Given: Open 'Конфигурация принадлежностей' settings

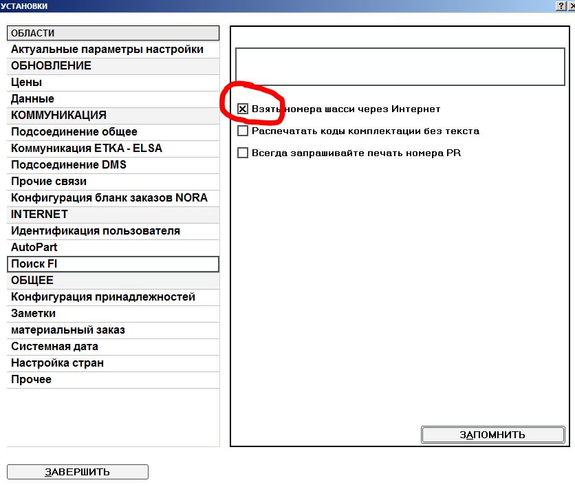Looking at the screenshot, I should click(103, 297).
